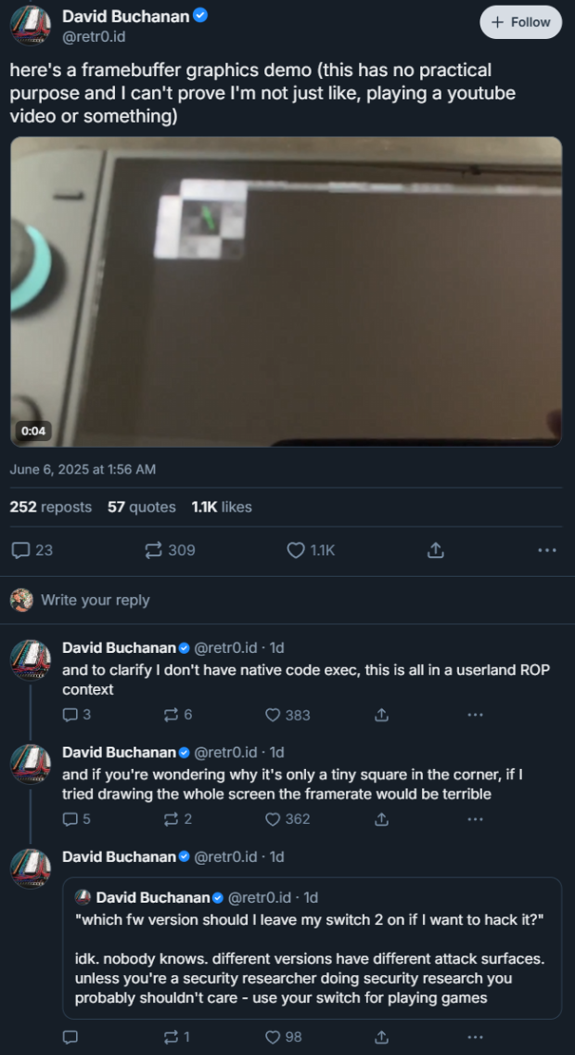Open the overflow menu on the bottom reply
This screenshot has height=1055, width=575.
(x=476, y=1036)
